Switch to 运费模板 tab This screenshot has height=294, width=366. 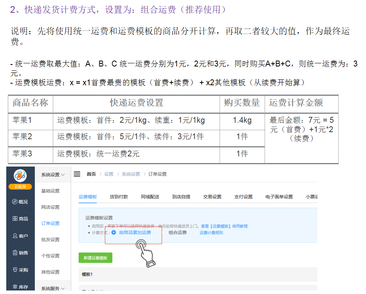(x=88, y=197)
